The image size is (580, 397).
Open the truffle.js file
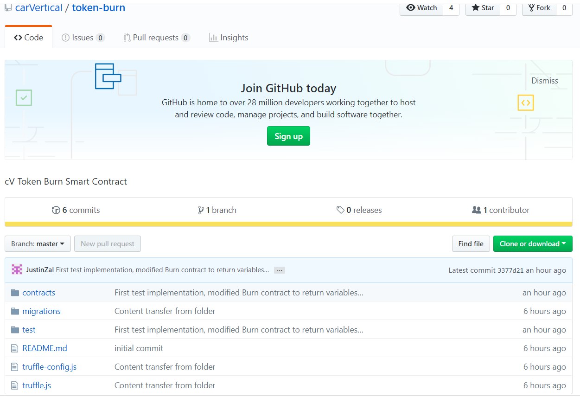(37, 385)
